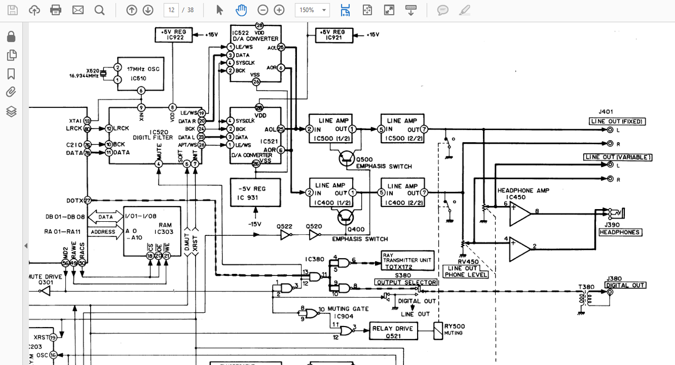The width and height of the screenshot is (675, 365).
Task: Click the OUTPUT SELECTOR label
Action: coord(406,282)
